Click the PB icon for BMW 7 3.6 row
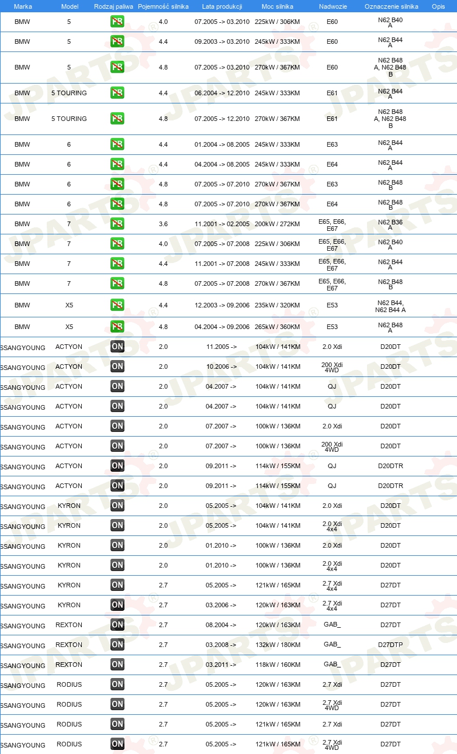The image size is (457, 754). pyautogui.click(x=117, y=224)
